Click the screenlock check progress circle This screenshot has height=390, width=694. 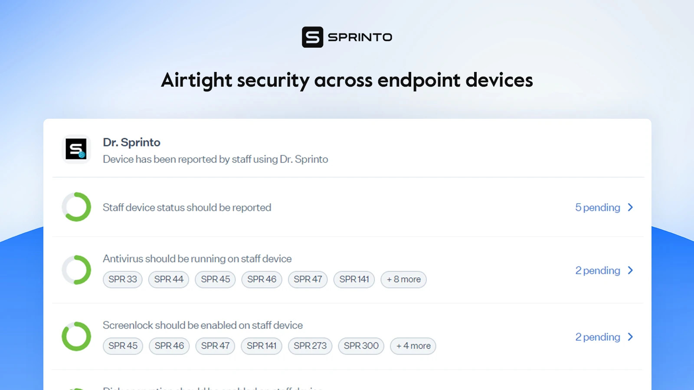click(76, 336)
